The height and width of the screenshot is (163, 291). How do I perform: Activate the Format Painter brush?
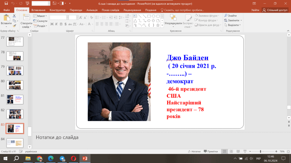14,26
